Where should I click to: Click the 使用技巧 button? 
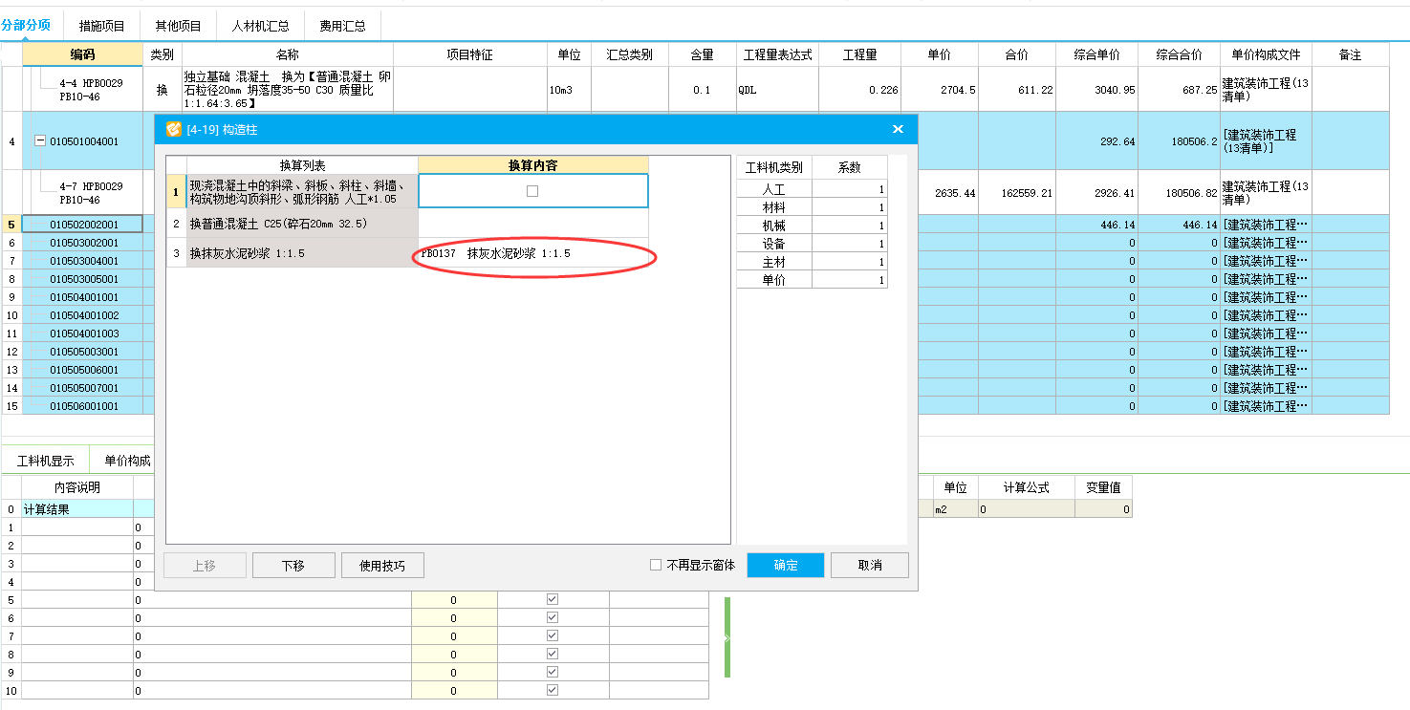pos(382,565)
